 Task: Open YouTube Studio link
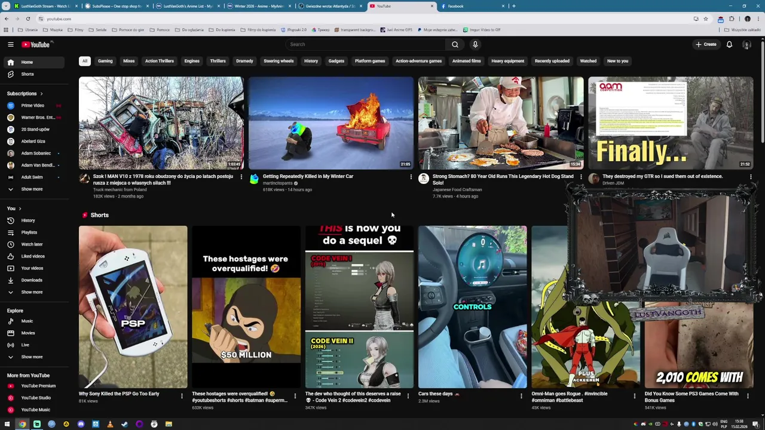coord(35,398)
